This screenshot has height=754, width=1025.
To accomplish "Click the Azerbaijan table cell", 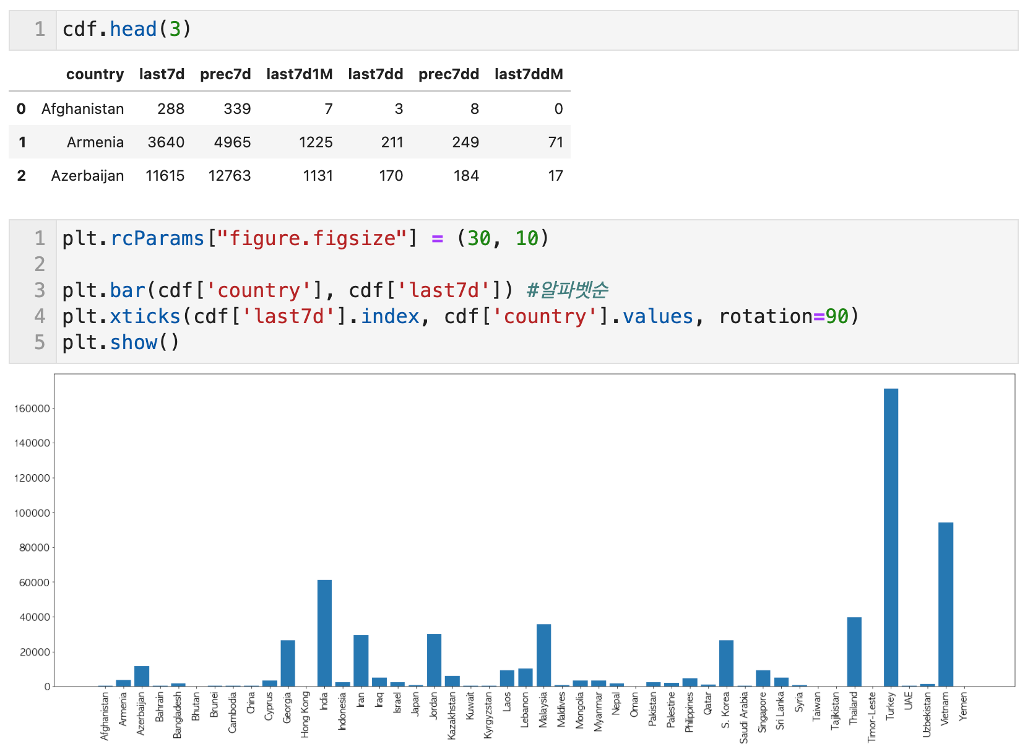I will [87, 176].
